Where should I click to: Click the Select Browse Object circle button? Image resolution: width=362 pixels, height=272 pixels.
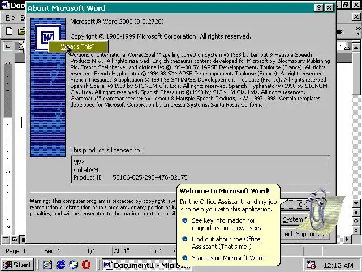(356, 222)
